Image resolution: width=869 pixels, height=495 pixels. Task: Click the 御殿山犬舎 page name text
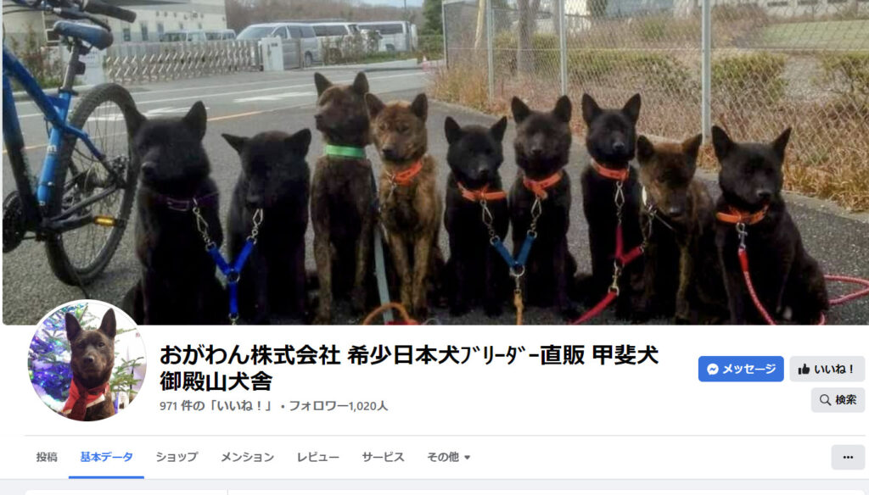click(x=216, y=381)
